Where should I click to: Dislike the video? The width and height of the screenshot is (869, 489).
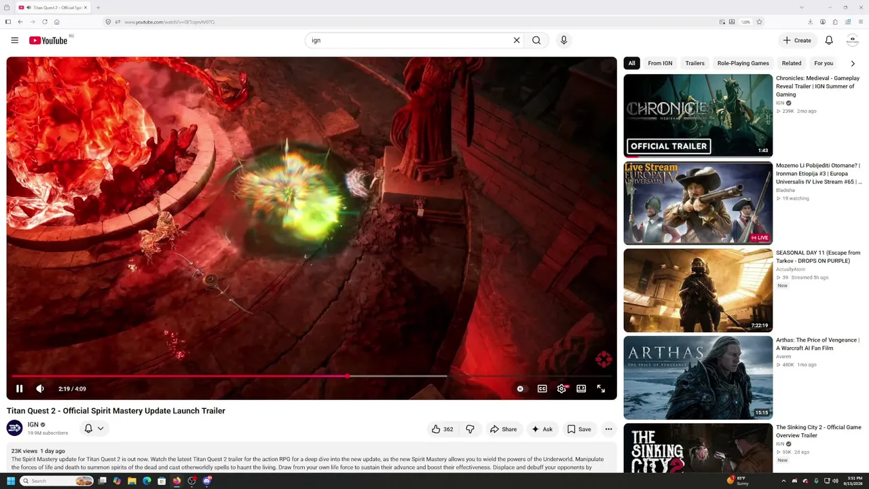[x=470, y=429]
